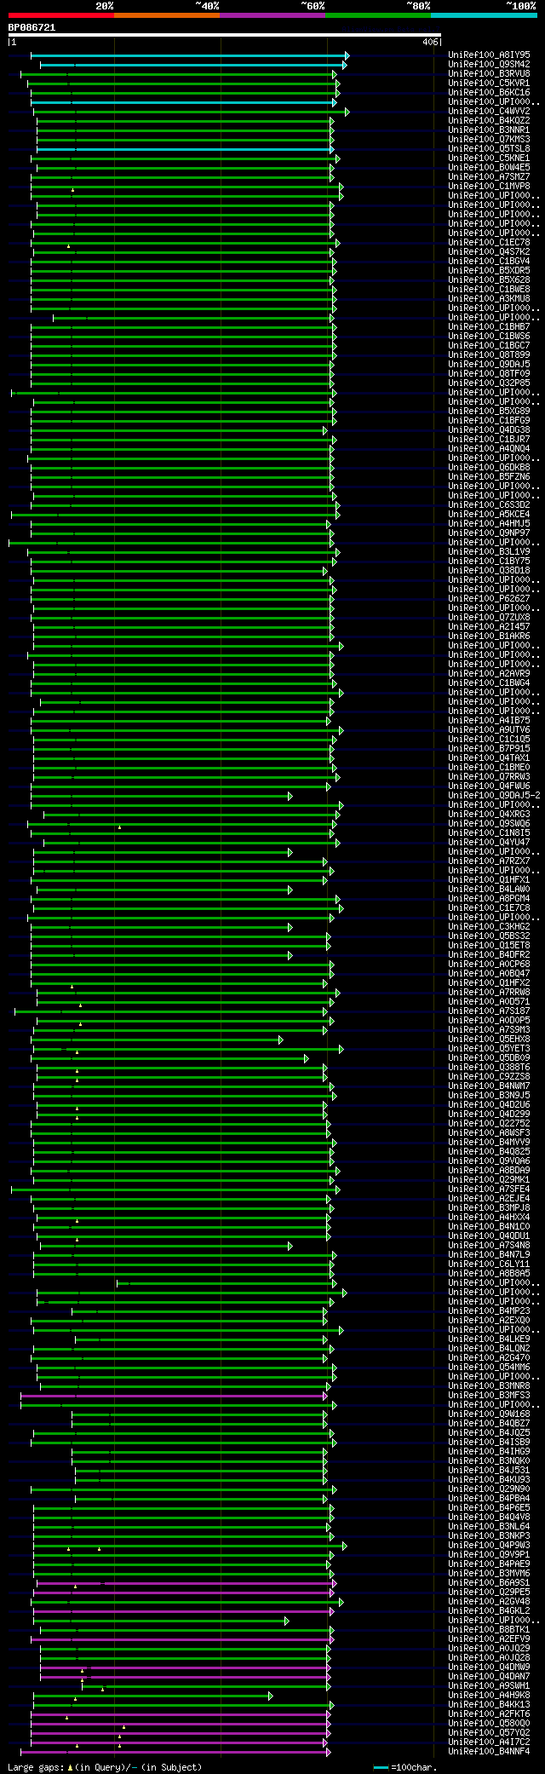The image size is (545, 1774).
Task: Select UniRef100_B4KU93 label
Action: (x=489, y=1479)
